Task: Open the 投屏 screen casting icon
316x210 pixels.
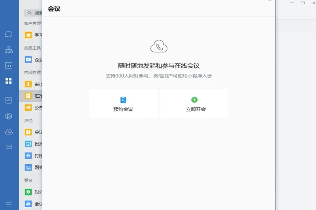Action: tap(28, 144)
